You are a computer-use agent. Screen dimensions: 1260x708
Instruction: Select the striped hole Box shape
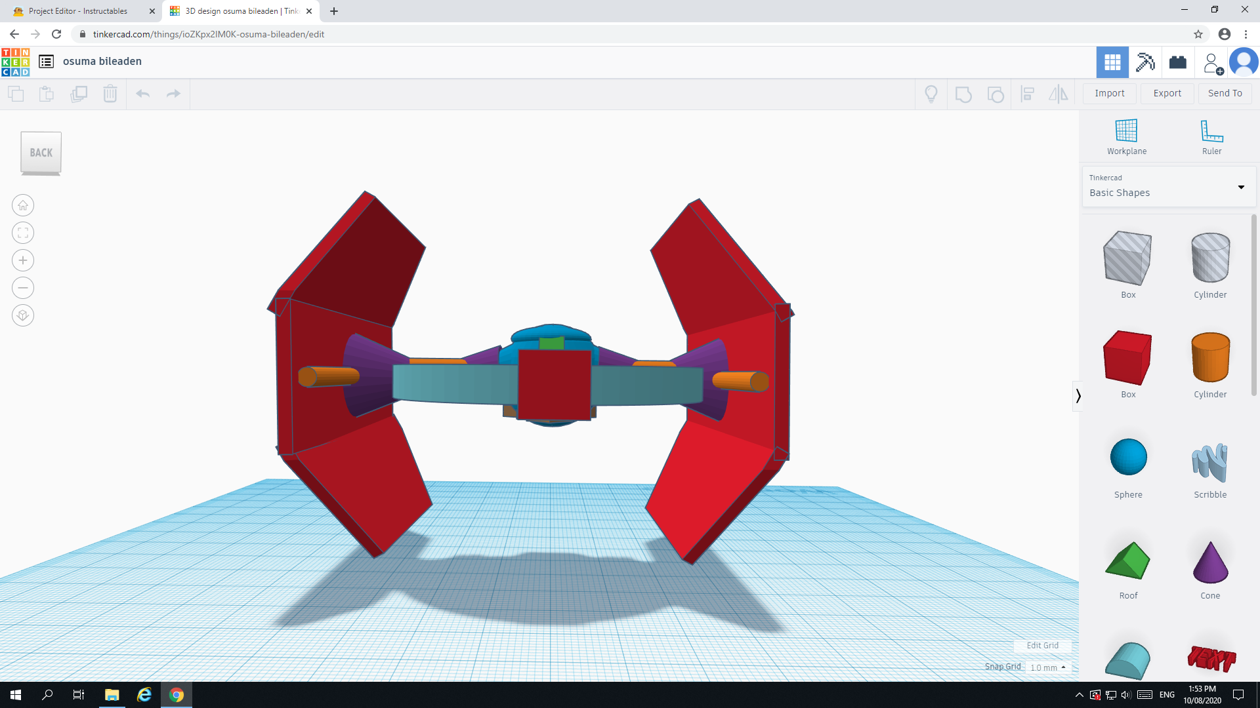coord(1127,258)
